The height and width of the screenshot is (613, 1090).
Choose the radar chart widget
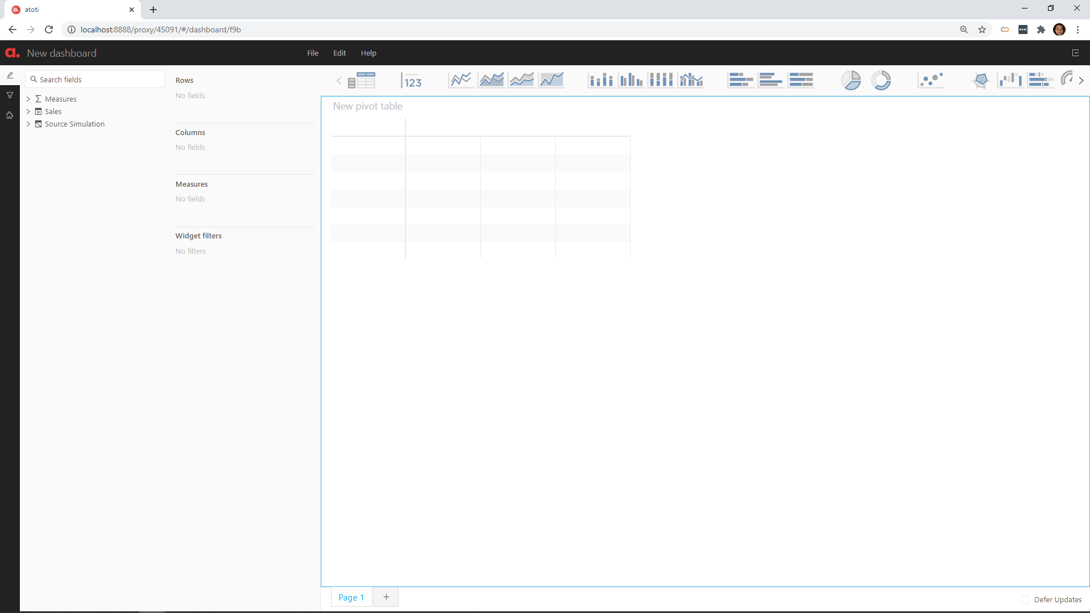click(982, 80)
